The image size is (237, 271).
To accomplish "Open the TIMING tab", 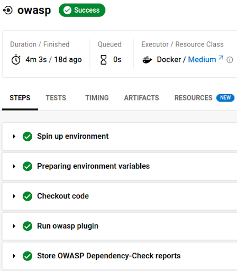I will click(97, 98).
